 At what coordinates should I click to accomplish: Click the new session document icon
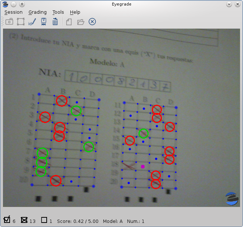69,22
